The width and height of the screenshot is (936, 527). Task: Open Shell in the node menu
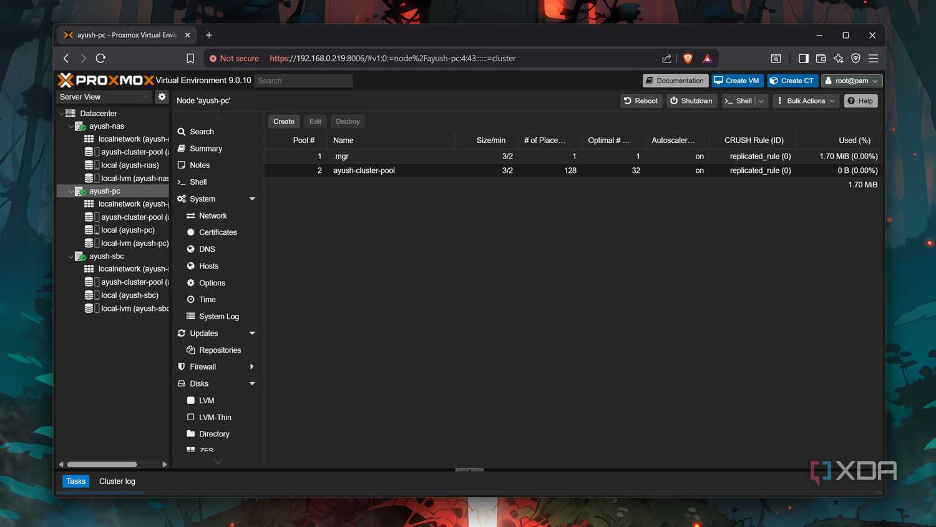click(x=198, y=182)
